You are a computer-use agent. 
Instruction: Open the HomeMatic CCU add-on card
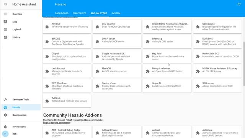pos(217,56)
